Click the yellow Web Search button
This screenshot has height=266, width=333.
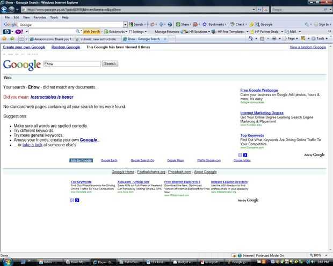(91, 32)
